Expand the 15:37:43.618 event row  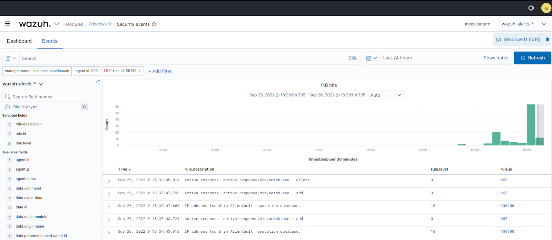[109, 232]
